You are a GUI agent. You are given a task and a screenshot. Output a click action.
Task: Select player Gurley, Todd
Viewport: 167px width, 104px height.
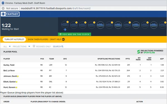pos(9,65)
